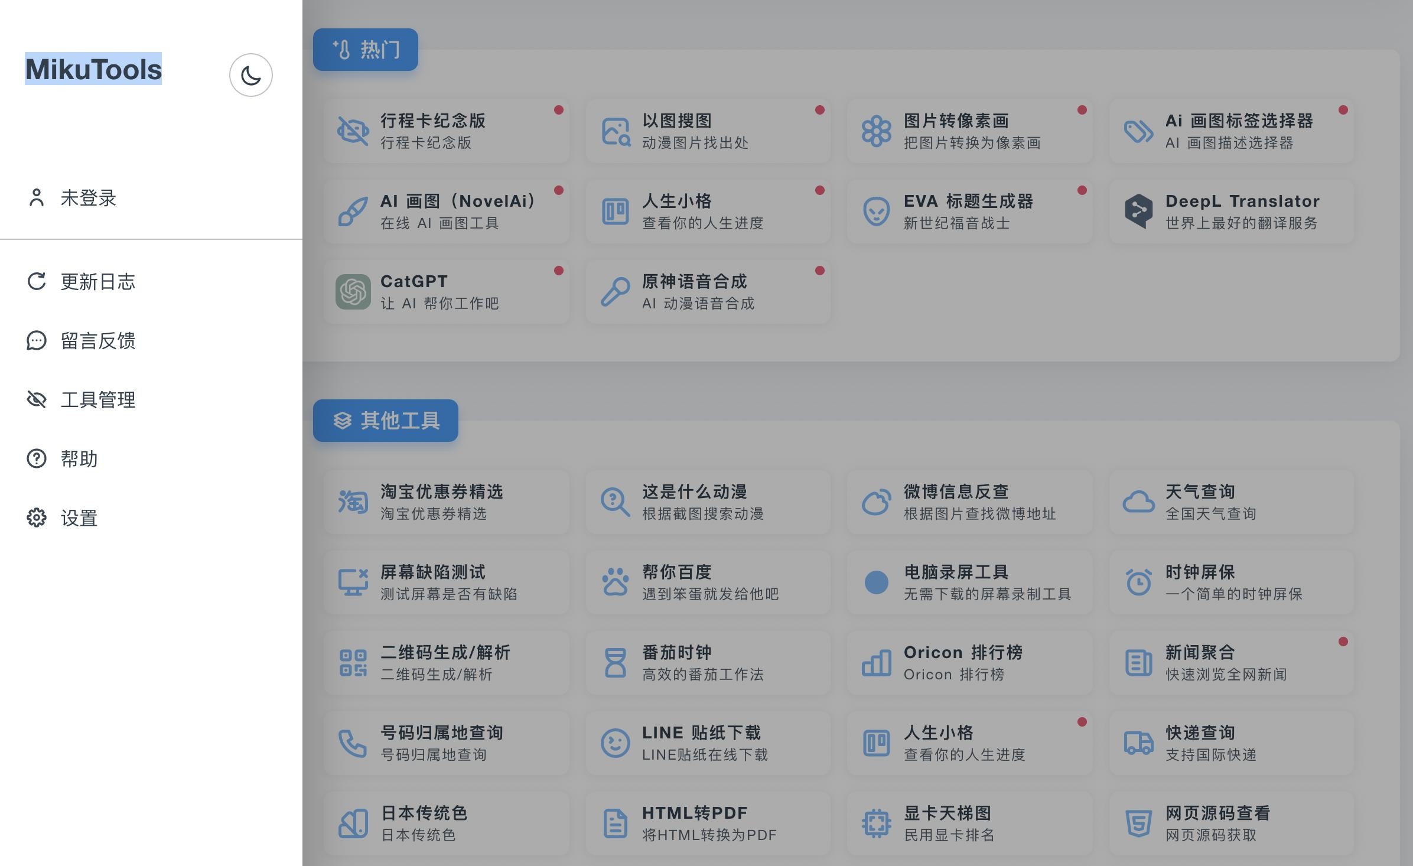Select the 二维码生成/解析 QR icon
The image size is (1413, 866).
pos(353,663)
